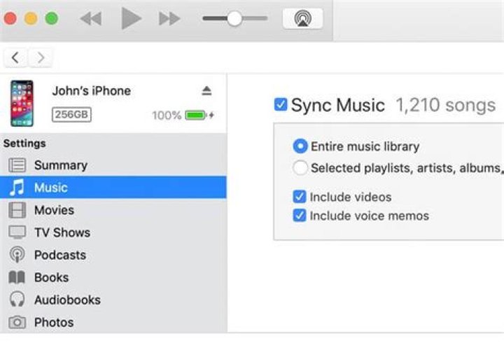504x348 pixels.
Task: Adjust the volume slider knob
Action: pyautogui.click(x=234, y=19)
